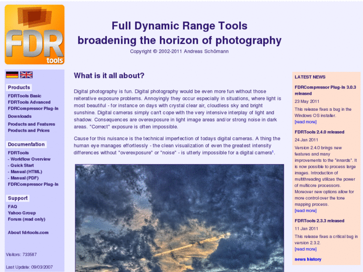363x272 pixels.
Task: Open Forum (read only) link
Action: tap(26, 219)
